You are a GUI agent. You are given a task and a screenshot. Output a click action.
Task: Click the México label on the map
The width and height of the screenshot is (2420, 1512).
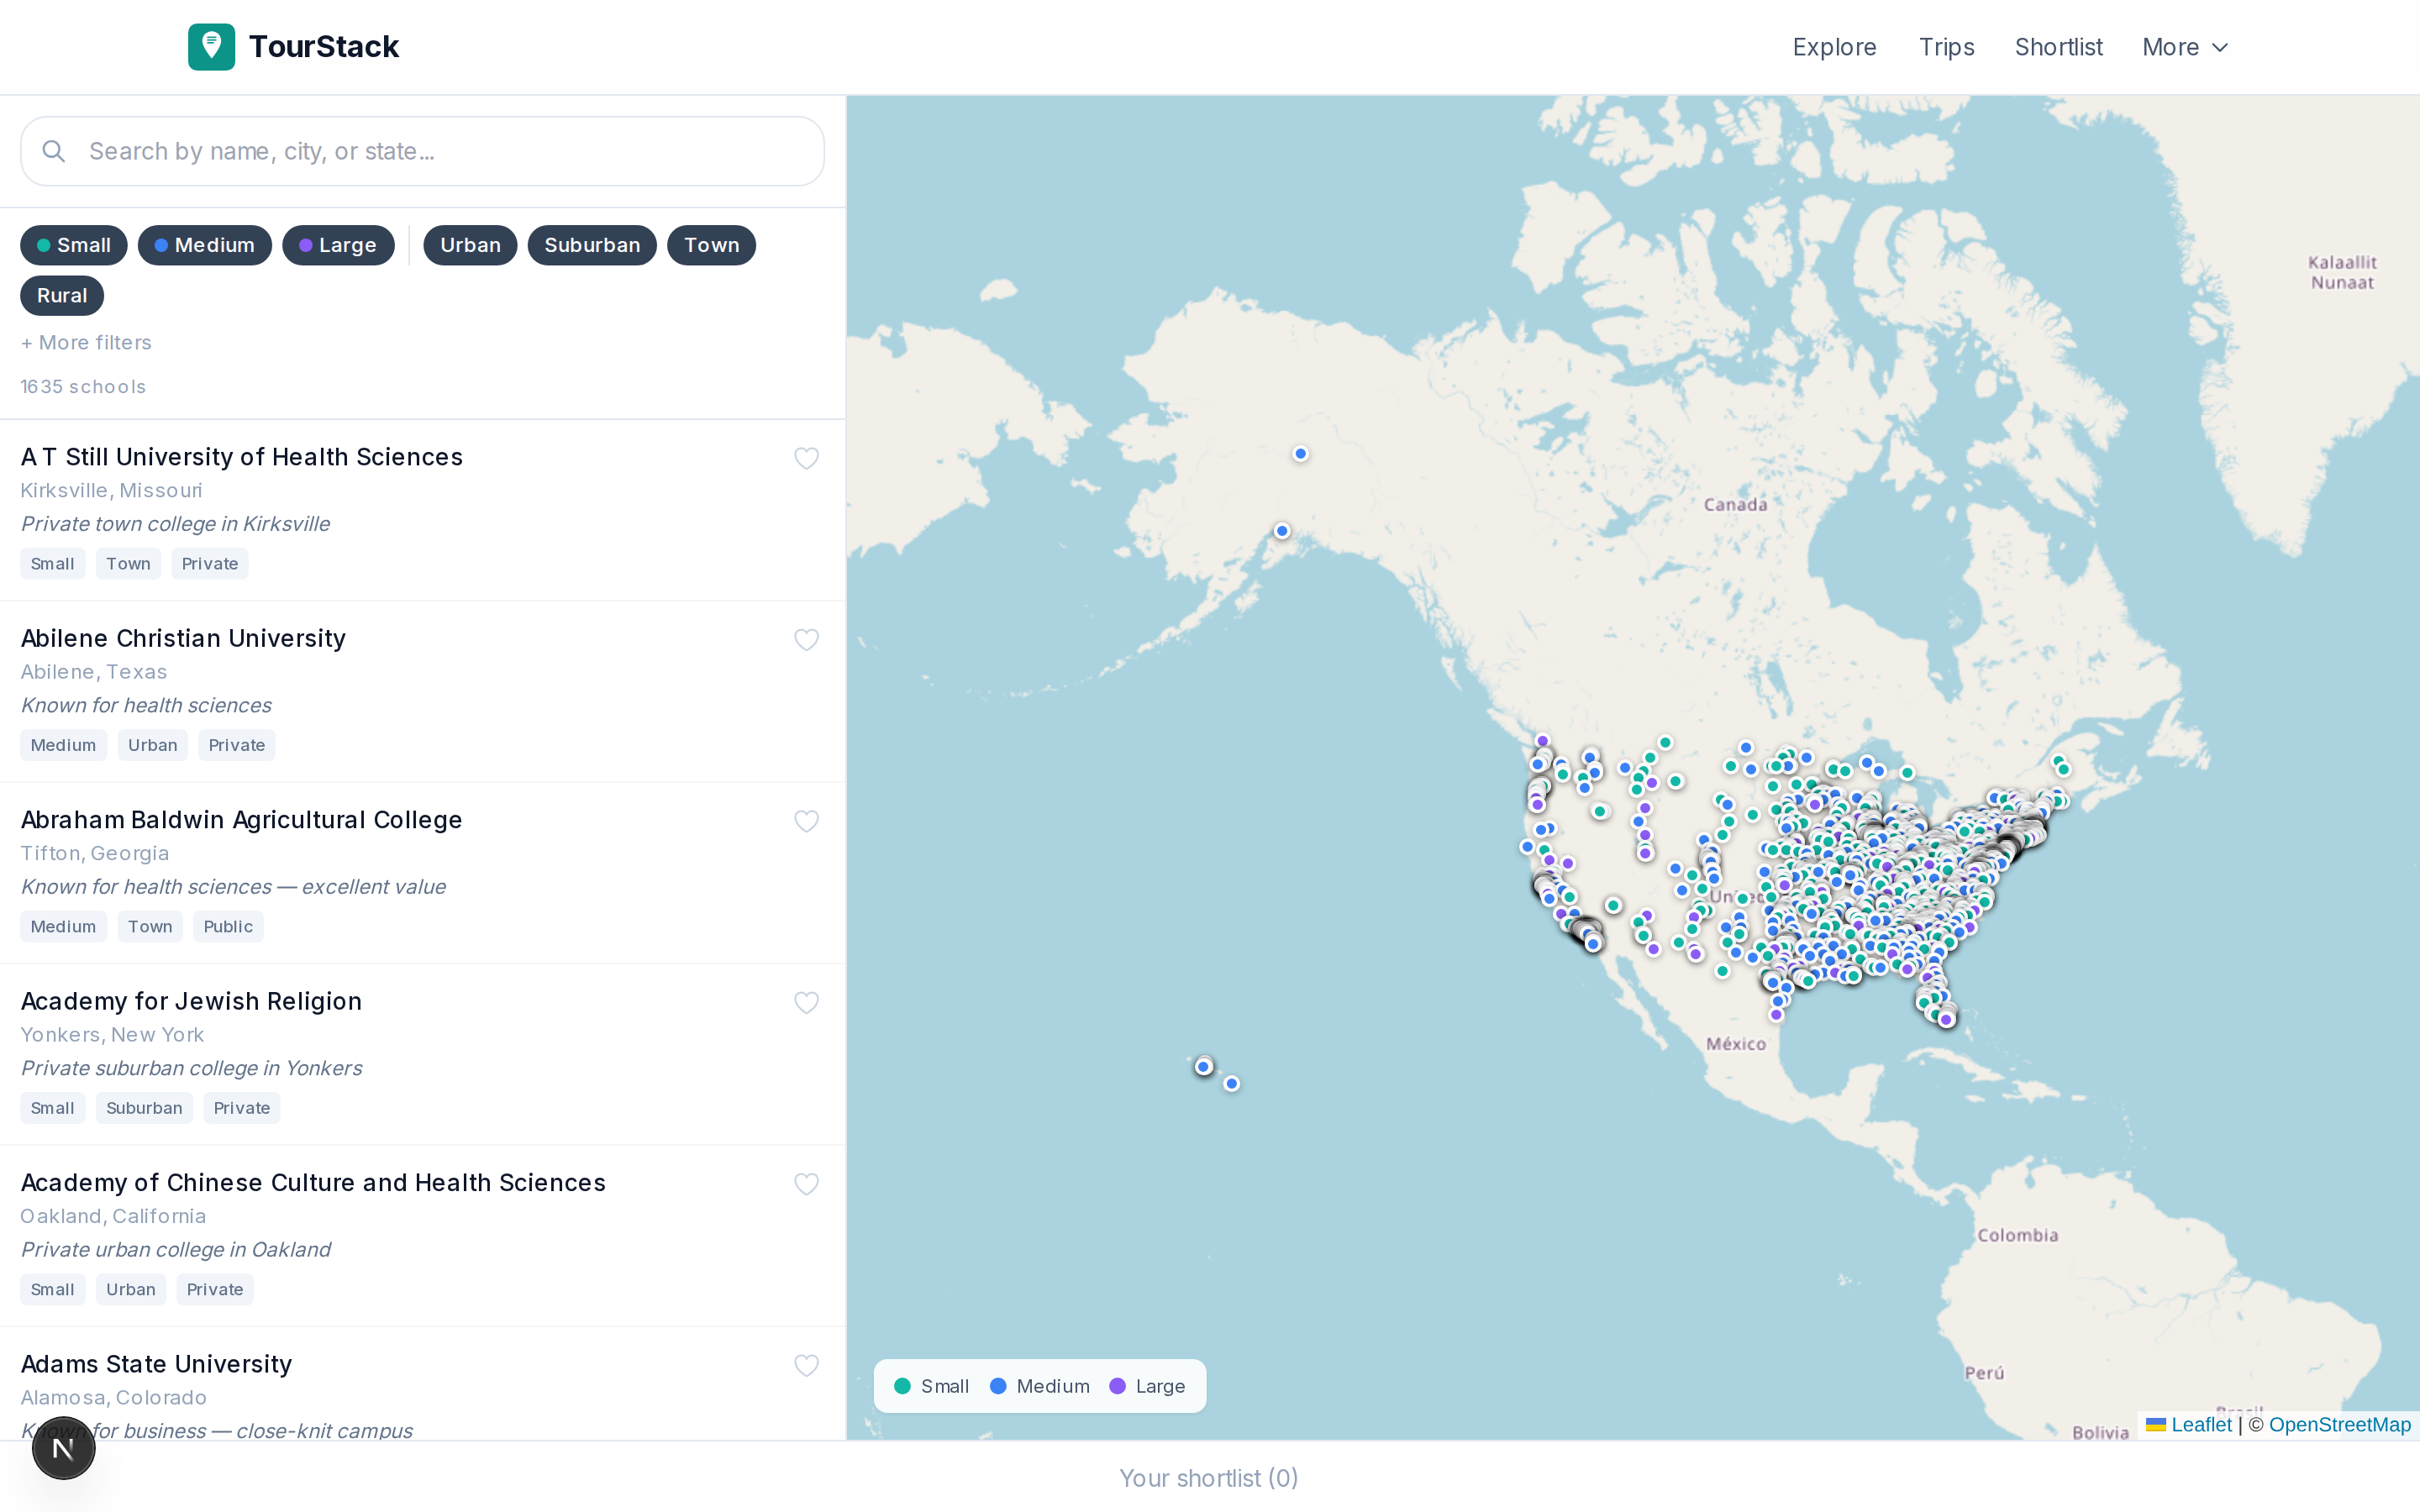(1736, 1044)
